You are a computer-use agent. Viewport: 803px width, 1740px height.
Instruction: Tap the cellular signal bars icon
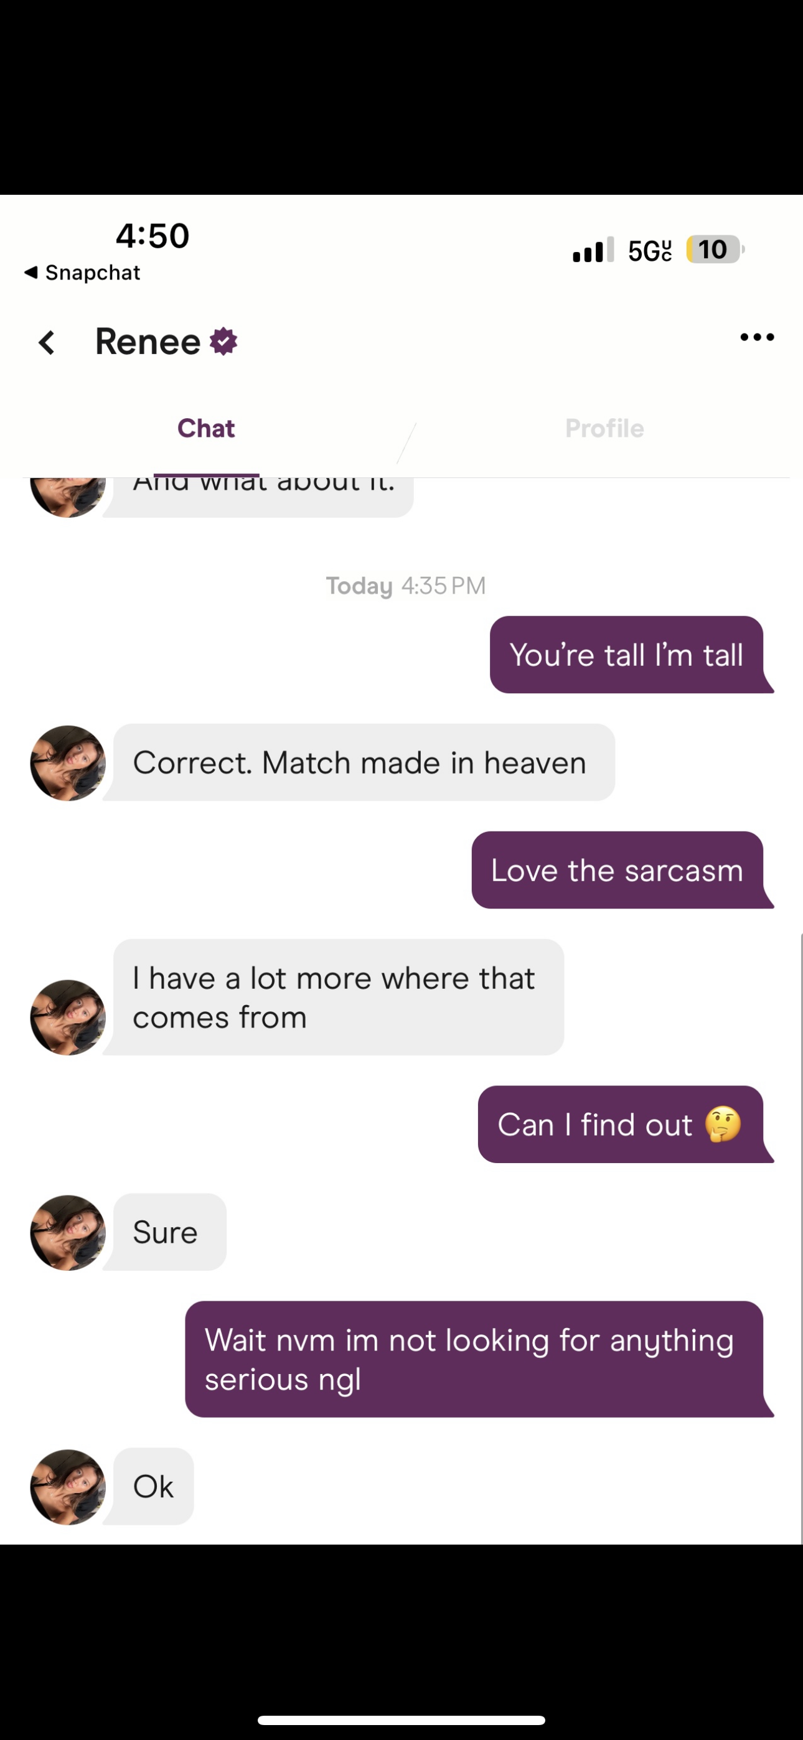point(593,250)
